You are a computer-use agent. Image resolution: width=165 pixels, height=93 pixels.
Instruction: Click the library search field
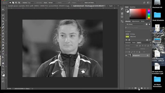pos(138,28)
